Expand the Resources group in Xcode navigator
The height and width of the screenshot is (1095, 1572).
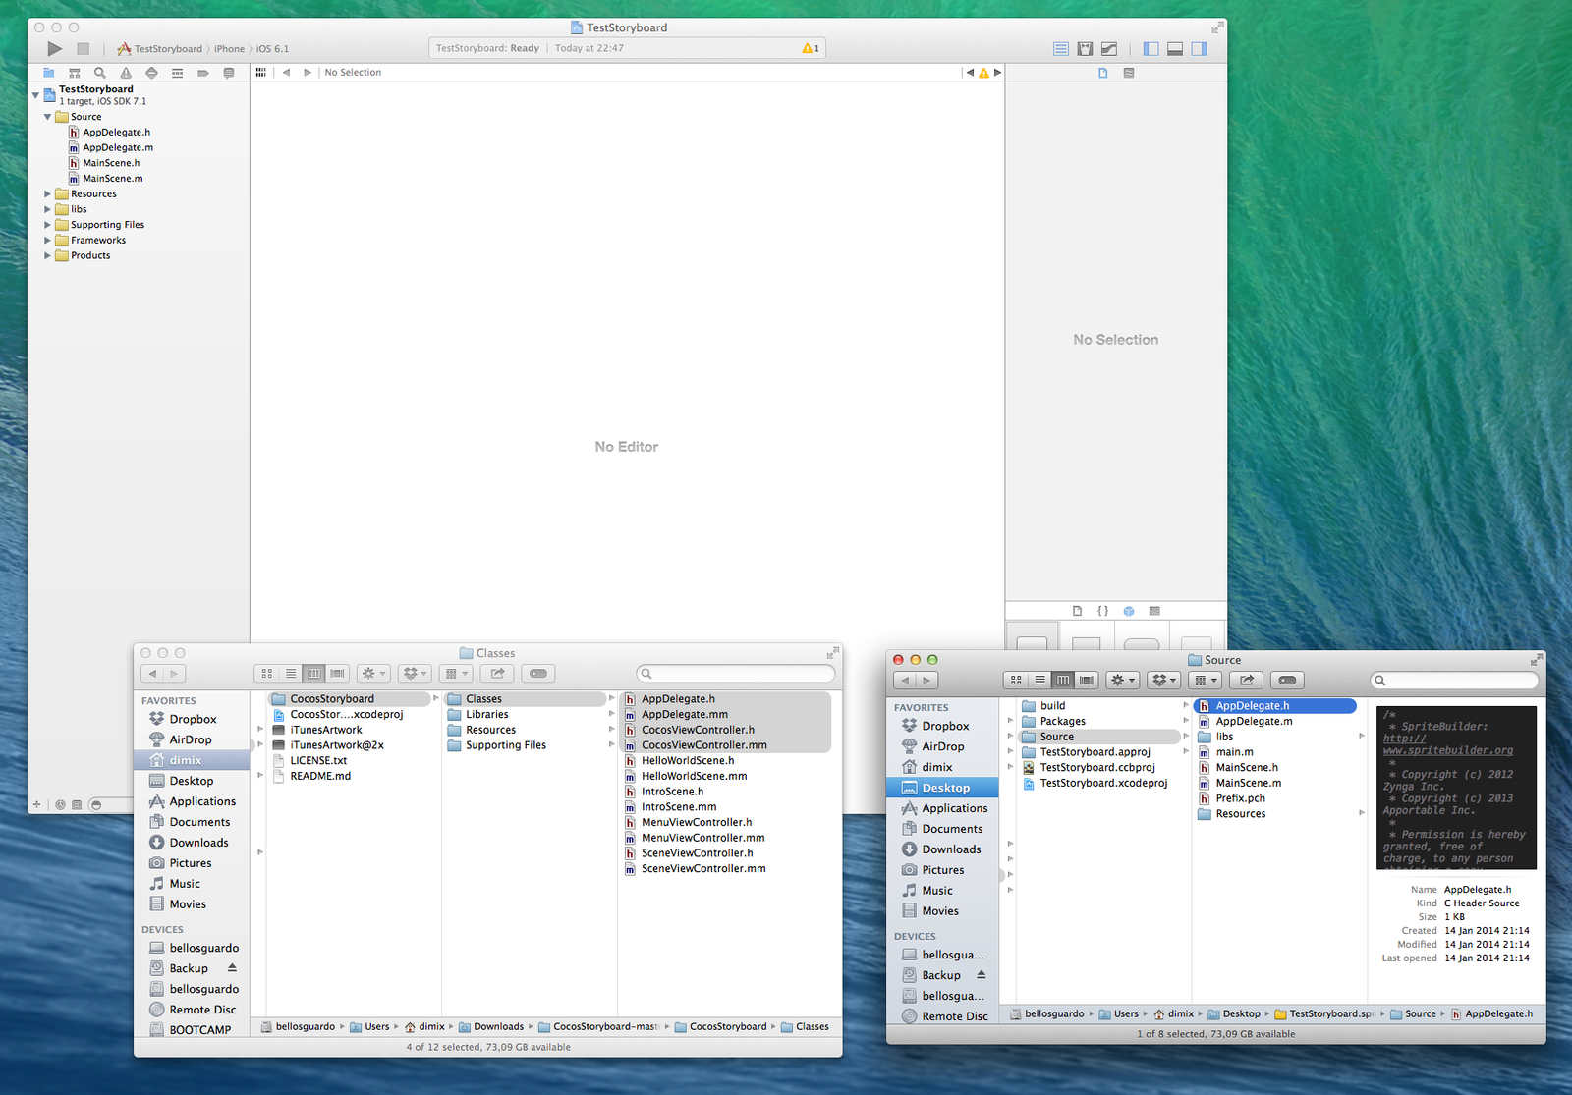pyautogui.click(x=47, y=194)
